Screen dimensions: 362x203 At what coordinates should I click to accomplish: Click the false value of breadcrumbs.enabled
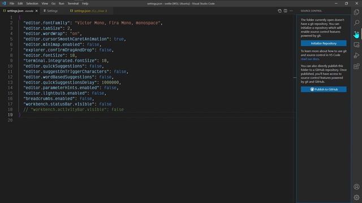point(85,99)
